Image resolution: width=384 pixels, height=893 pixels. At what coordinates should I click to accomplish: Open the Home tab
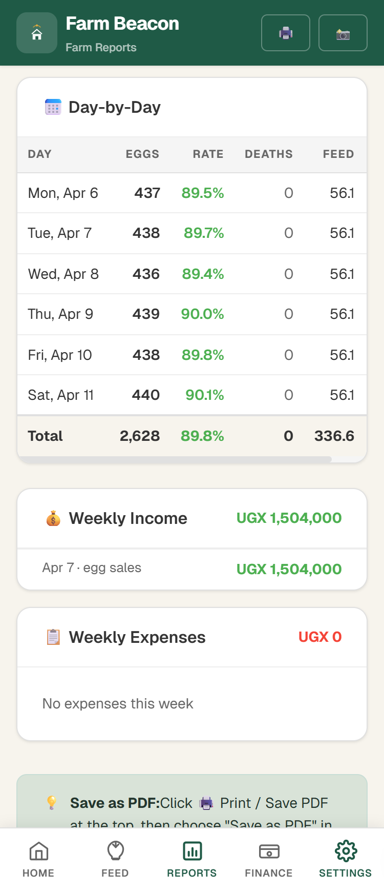pyautogui.click(x=38, y=860)
